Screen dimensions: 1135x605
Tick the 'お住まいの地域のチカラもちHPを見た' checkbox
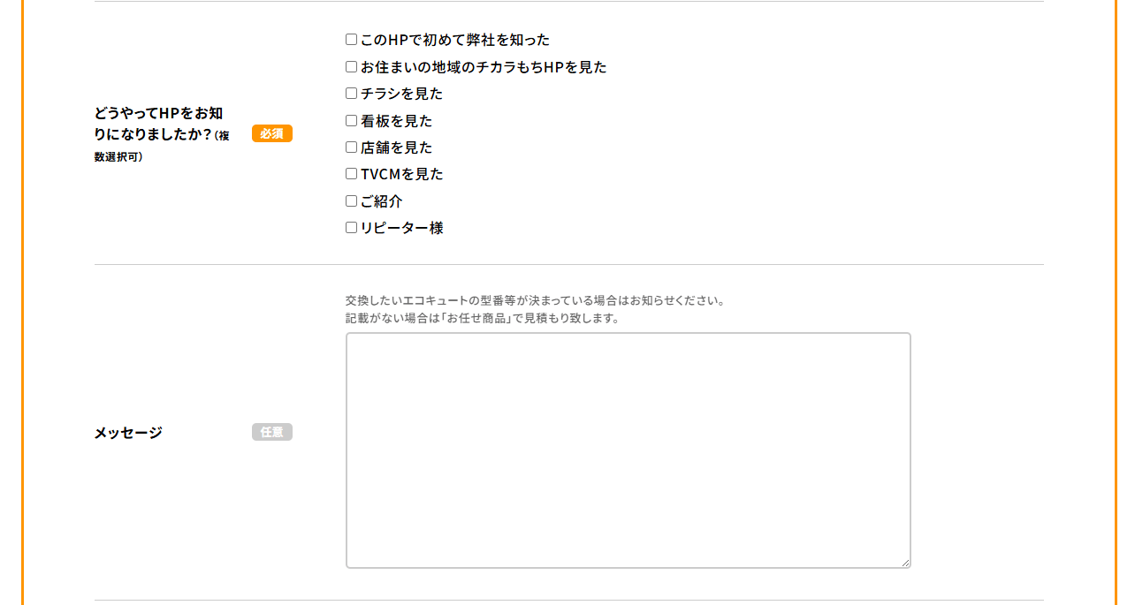coord(351,66)
